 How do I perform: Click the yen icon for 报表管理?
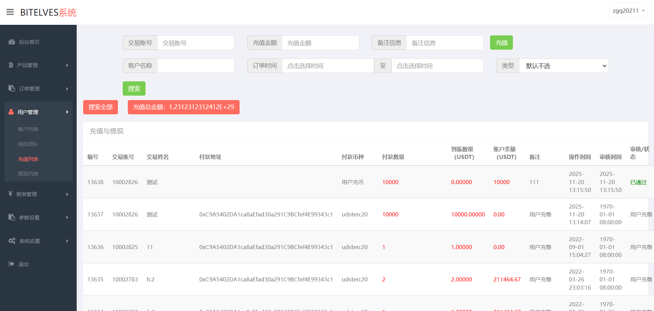click(11, 194)
